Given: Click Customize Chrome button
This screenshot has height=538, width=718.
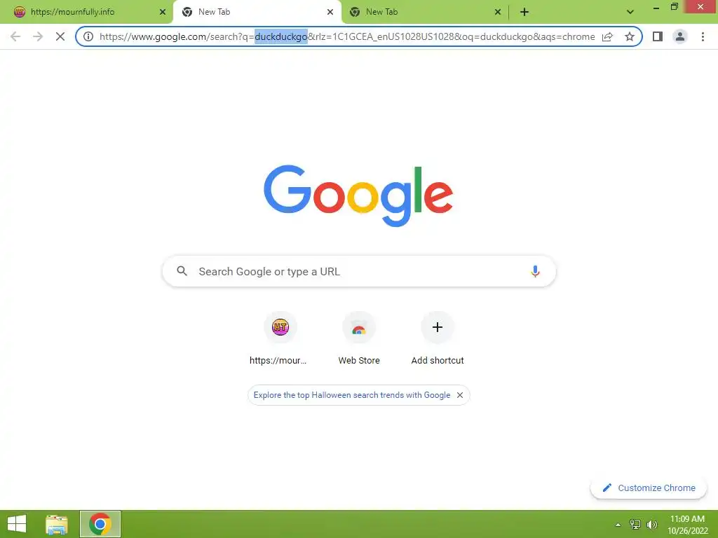Looking at the screenshot, I should [649, 488].
